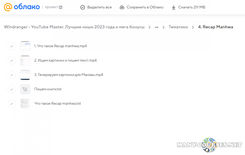The height and width of the screenshot is (155, 245).
Task: Select checkbox for 1. Что такое Recap manhwa.mp4
Action: click(x=12, y=46)
